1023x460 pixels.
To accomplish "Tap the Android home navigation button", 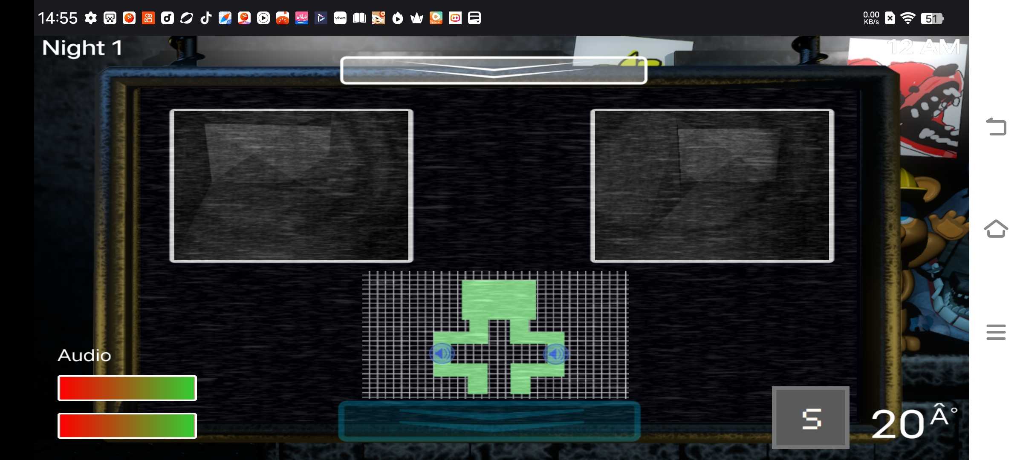I will (x=996, y=229).
